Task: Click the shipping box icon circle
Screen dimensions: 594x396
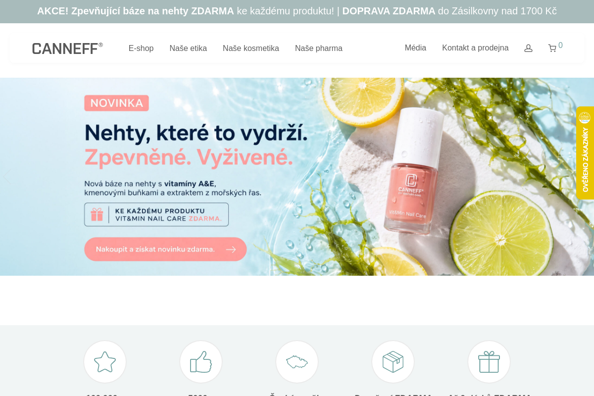Action: [393, 362]
